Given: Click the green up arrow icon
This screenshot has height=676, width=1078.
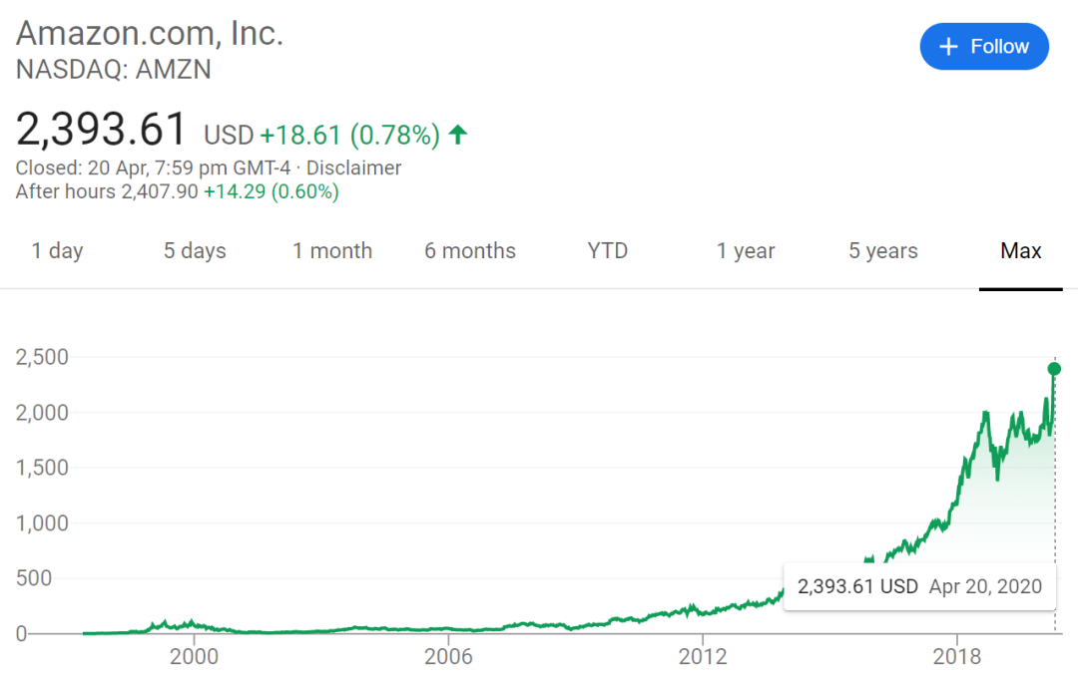Looking at the screenshot, I should (458, 135).
